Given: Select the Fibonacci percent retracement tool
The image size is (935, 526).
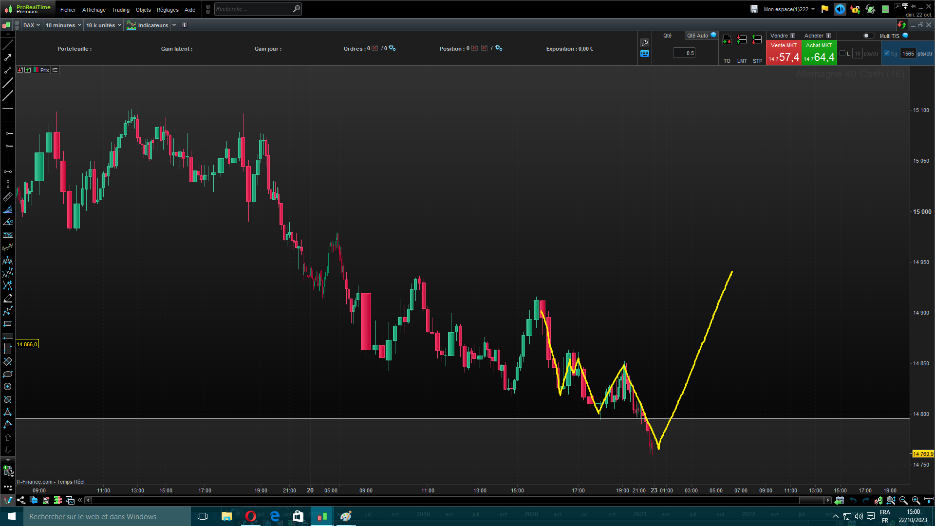Looking at the screenshot, I should tap(8, 235).
